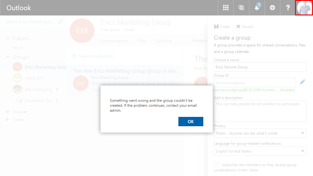
Task: Click the Create save icon
Action: click(x=216, y=27)
